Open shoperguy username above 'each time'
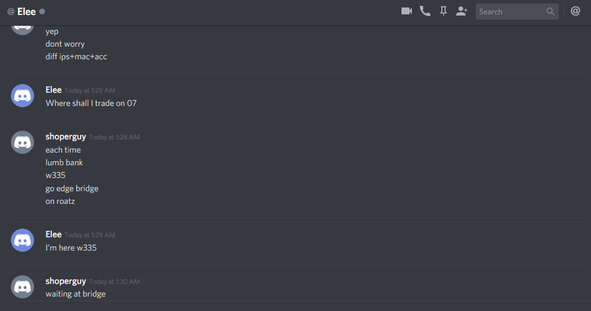Viewport: 591px width, 311px height. click(x=66, y=136)
